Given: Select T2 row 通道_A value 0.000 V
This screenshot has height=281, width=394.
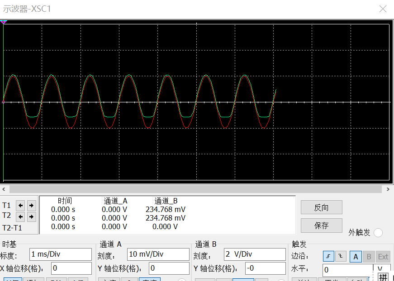Looking at the screenshot, I should (x=114, y=218).
